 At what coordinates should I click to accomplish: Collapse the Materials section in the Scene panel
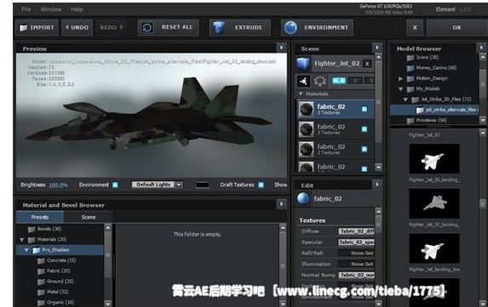301,94
